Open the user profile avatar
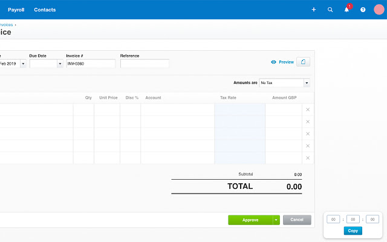This screenshot has height=242, width=387. coord(379,10)
